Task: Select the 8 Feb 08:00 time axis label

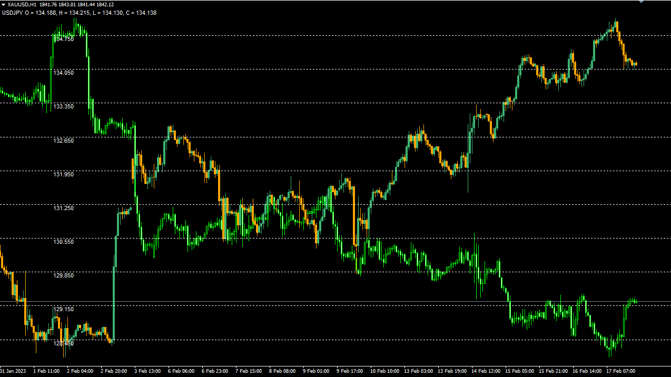Action: 282,371
